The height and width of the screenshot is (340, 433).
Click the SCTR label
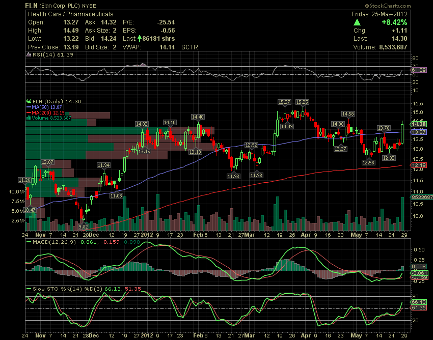click(191, 47)
